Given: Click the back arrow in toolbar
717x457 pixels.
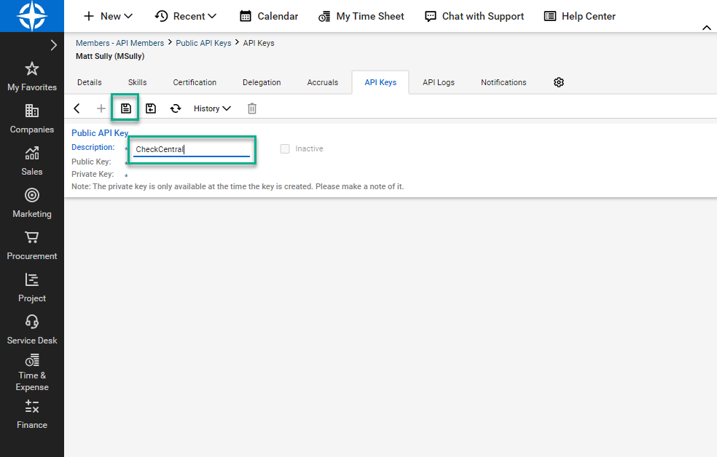Looking at the screenshot, I should [x=77, y=108].
